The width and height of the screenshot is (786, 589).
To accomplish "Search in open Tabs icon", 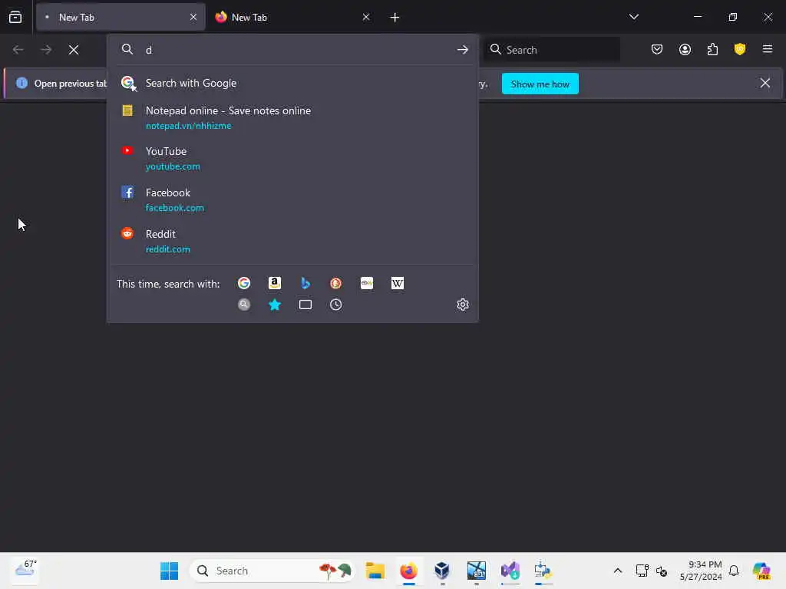I will click(305, 304).
